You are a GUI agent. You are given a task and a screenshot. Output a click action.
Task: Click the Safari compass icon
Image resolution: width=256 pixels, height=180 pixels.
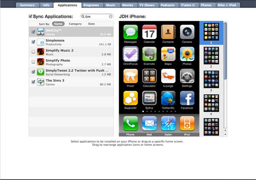(168, 124)
